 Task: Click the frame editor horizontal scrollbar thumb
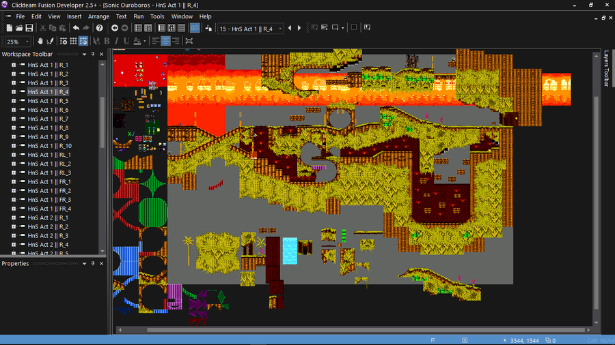coord(366,330)
